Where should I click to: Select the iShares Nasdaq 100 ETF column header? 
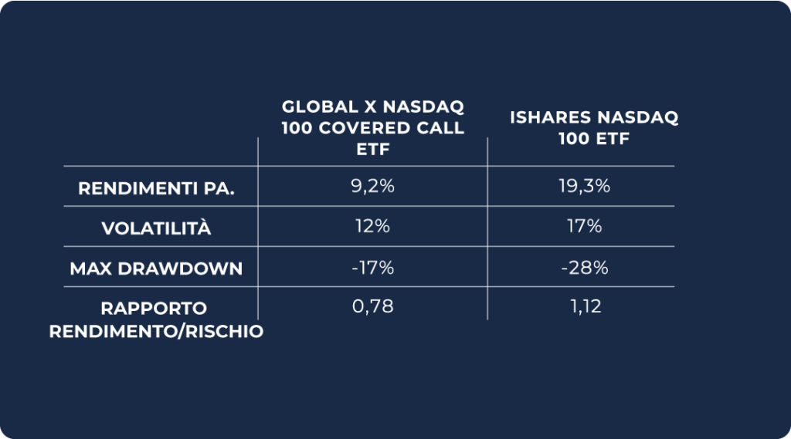(594, 127)
